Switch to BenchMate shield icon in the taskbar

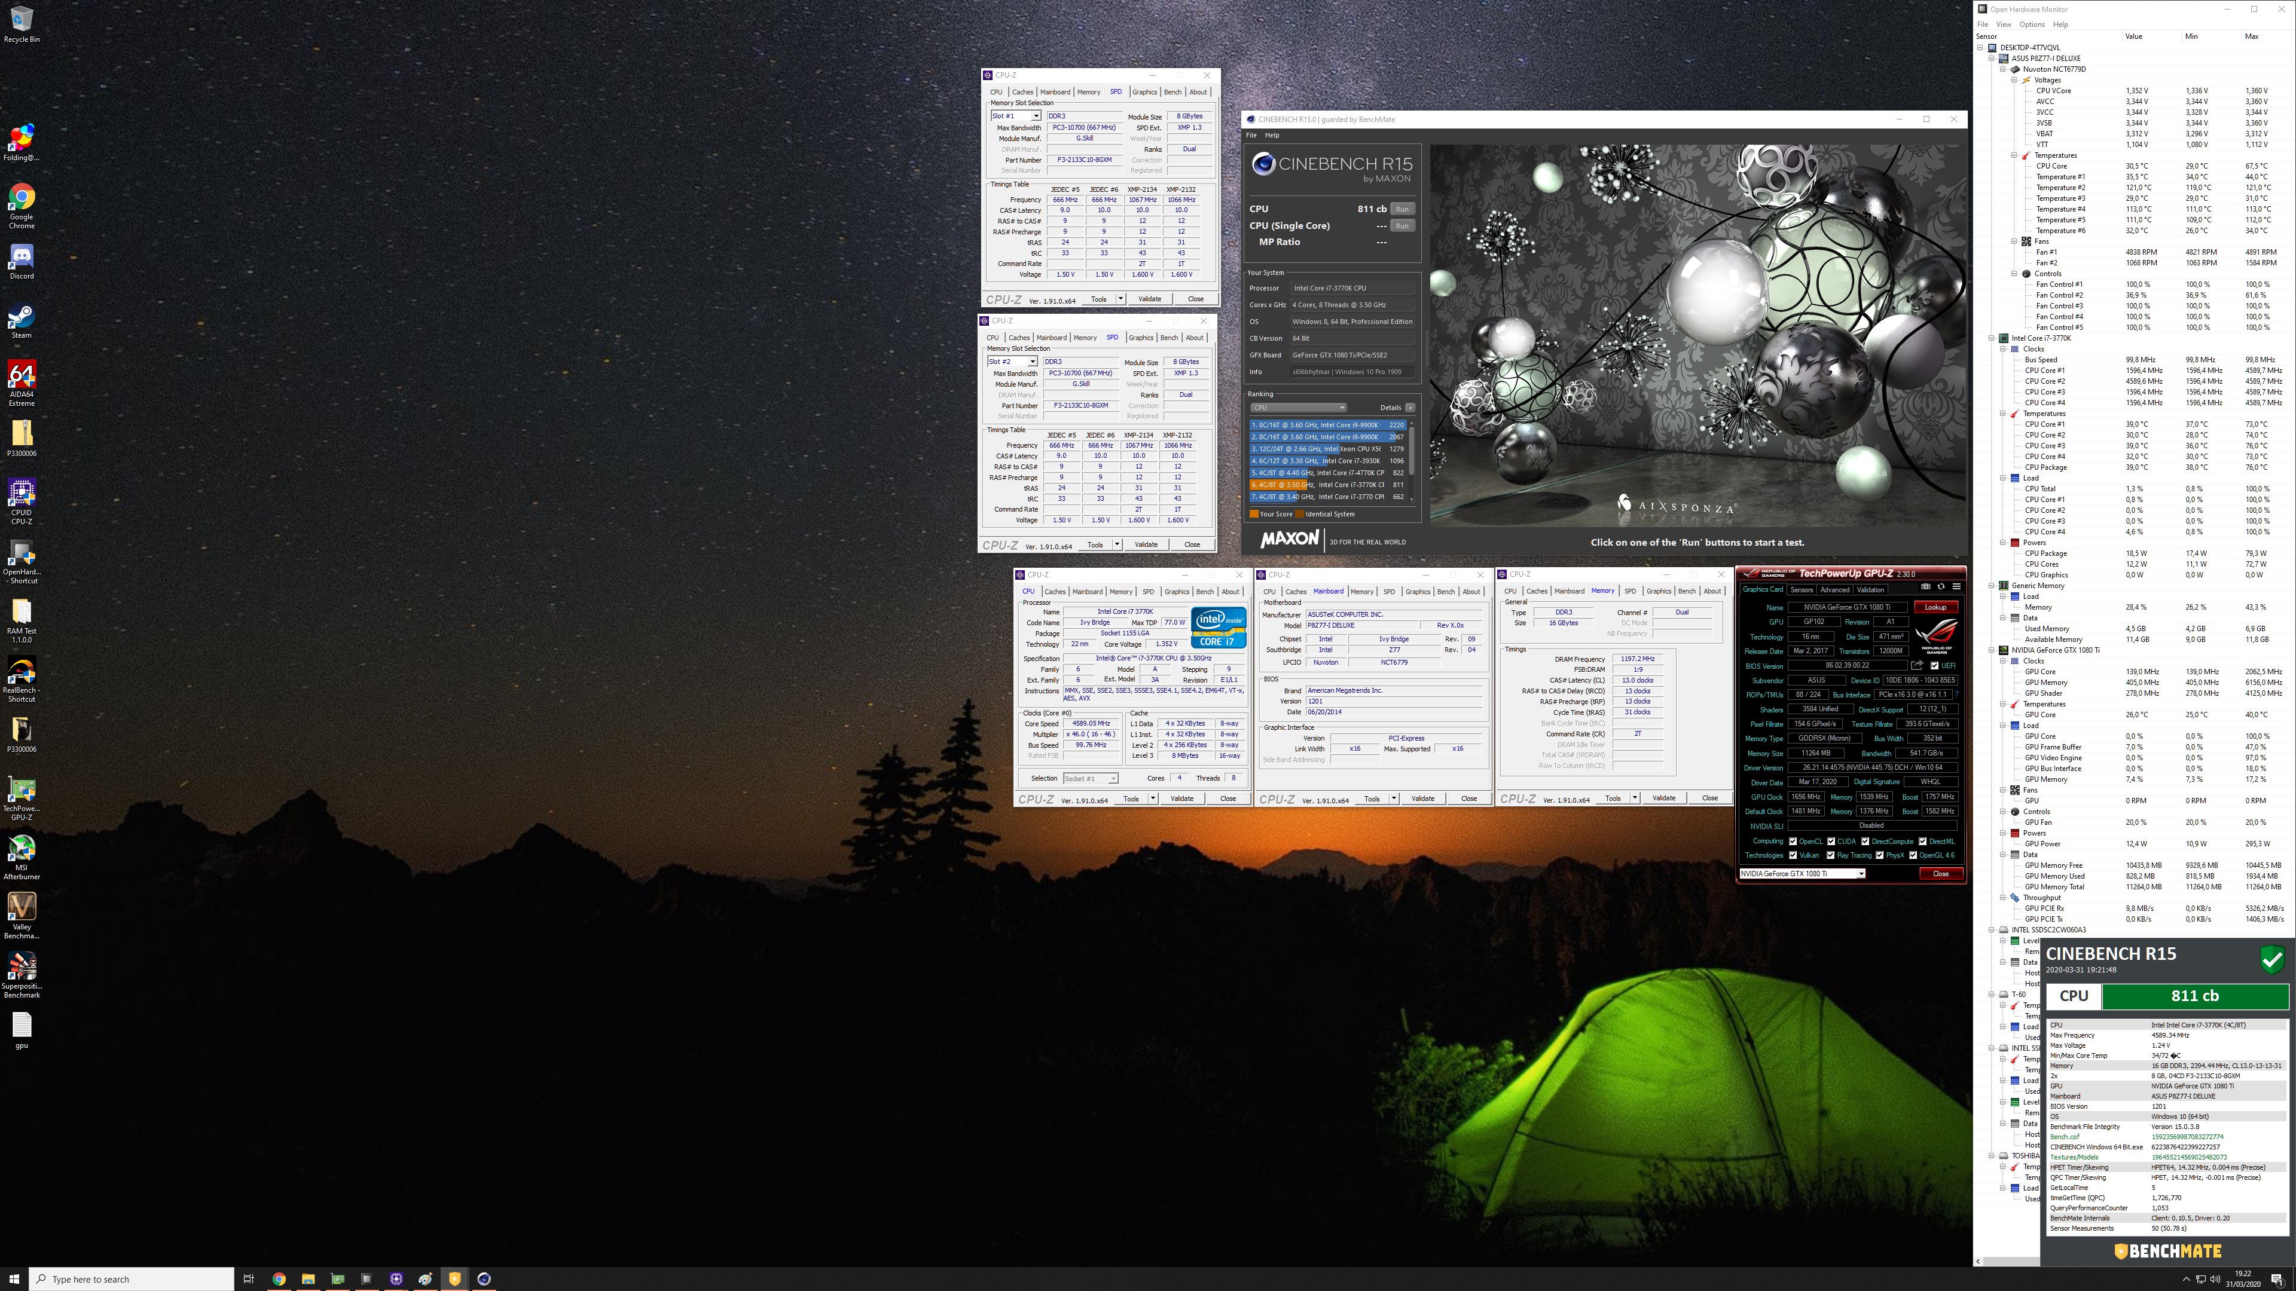pos(454,1278)
